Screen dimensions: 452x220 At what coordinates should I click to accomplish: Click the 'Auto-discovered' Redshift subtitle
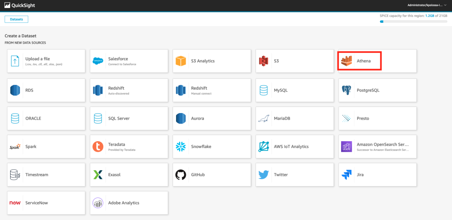click(119, 93)
